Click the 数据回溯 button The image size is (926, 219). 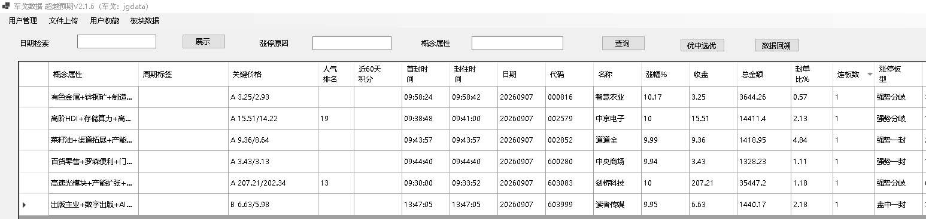pos(777,45)
